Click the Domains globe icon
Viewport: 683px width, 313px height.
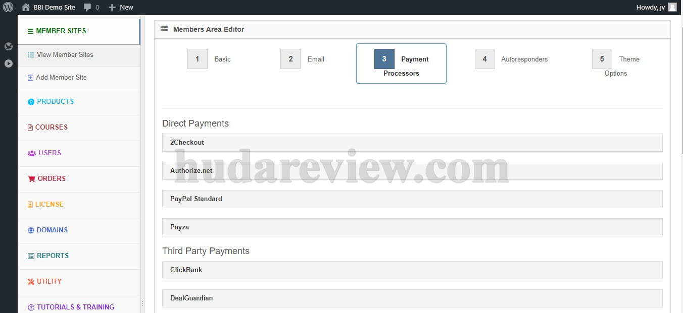[31, 230]
